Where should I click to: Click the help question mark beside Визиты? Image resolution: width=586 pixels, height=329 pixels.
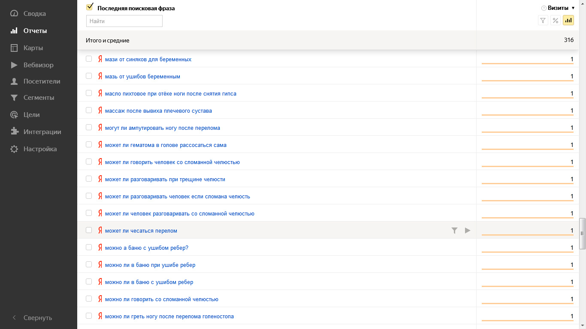[x=544, y=8]
